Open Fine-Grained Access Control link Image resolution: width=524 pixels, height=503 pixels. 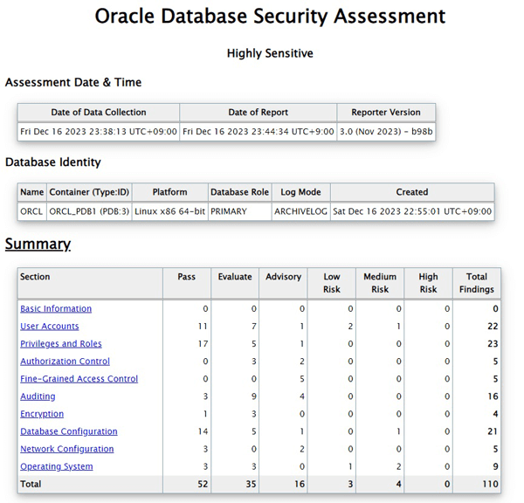(x=79, y=379)
